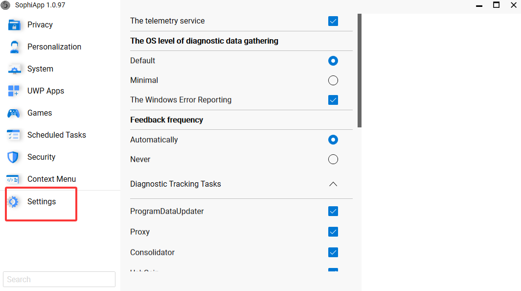Collapse the Diagnostic Tracking Tasks section
The height and width of the screenshot is (291, 521).
tap(333, 184)
